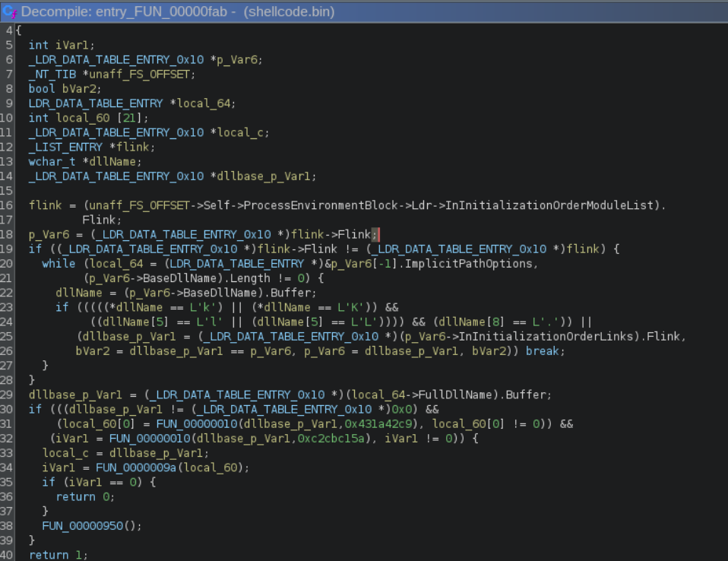The height and width of the screenshot is (561, 728).
Task: Open function FUN_0000009a on line 34
Action: point(136,467)
